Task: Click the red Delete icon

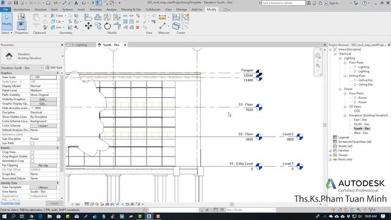Action: tap(137, 27)
